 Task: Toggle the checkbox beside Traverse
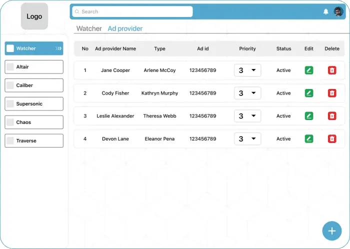click(x=10, y=141)
